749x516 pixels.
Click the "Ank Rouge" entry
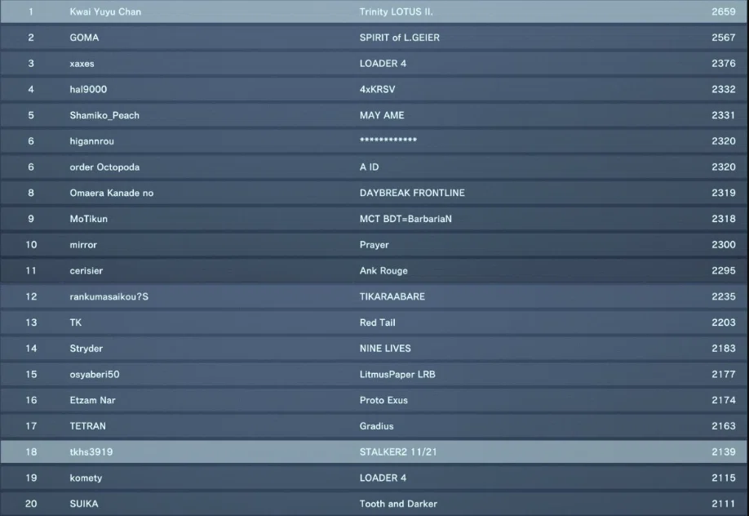(x=383, y=271)
